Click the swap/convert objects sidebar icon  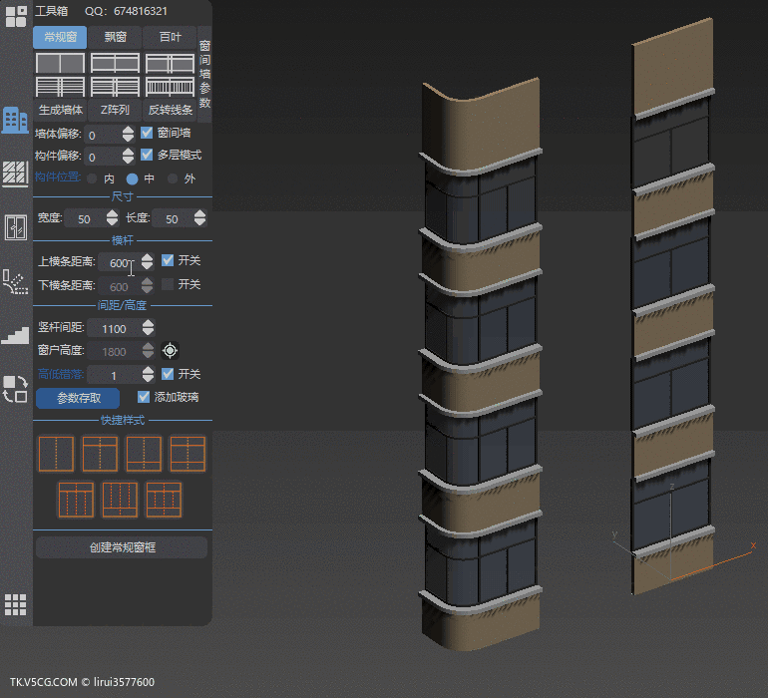tap(15, 389)
